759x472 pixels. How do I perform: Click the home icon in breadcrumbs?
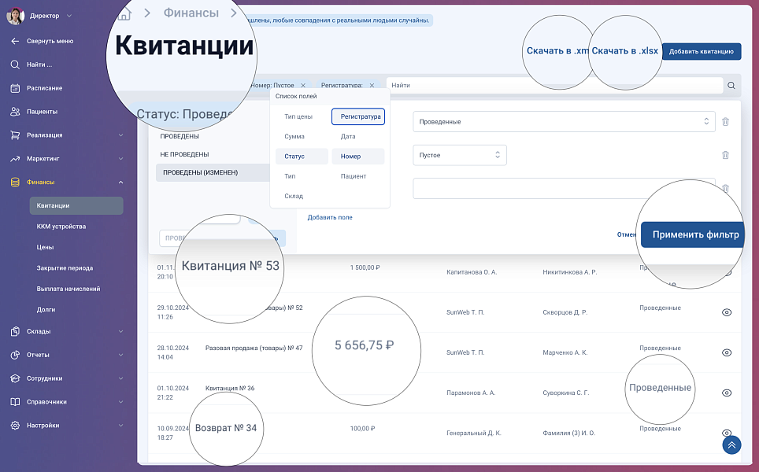(x=124, y=13)
